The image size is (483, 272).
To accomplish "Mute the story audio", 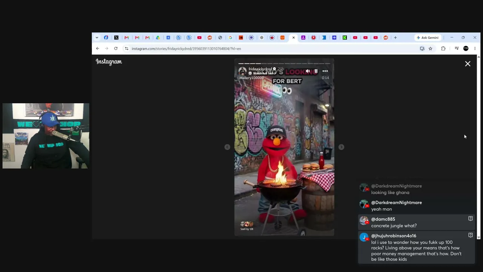I will click(308, 71).
